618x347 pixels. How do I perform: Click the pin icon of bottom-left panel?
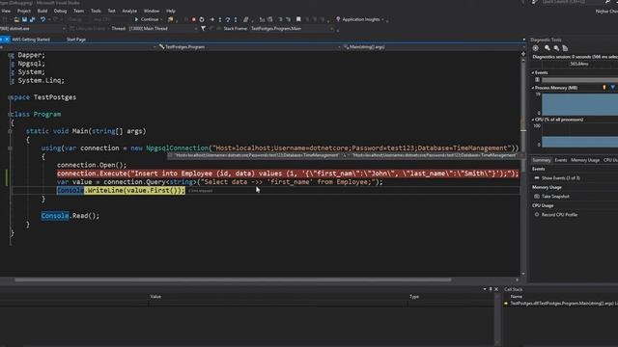point(491,289)
